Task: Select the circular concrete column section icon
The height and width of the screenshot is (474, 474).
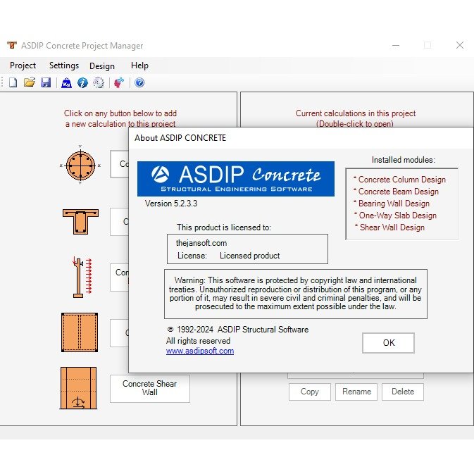Action: point(80,166)
